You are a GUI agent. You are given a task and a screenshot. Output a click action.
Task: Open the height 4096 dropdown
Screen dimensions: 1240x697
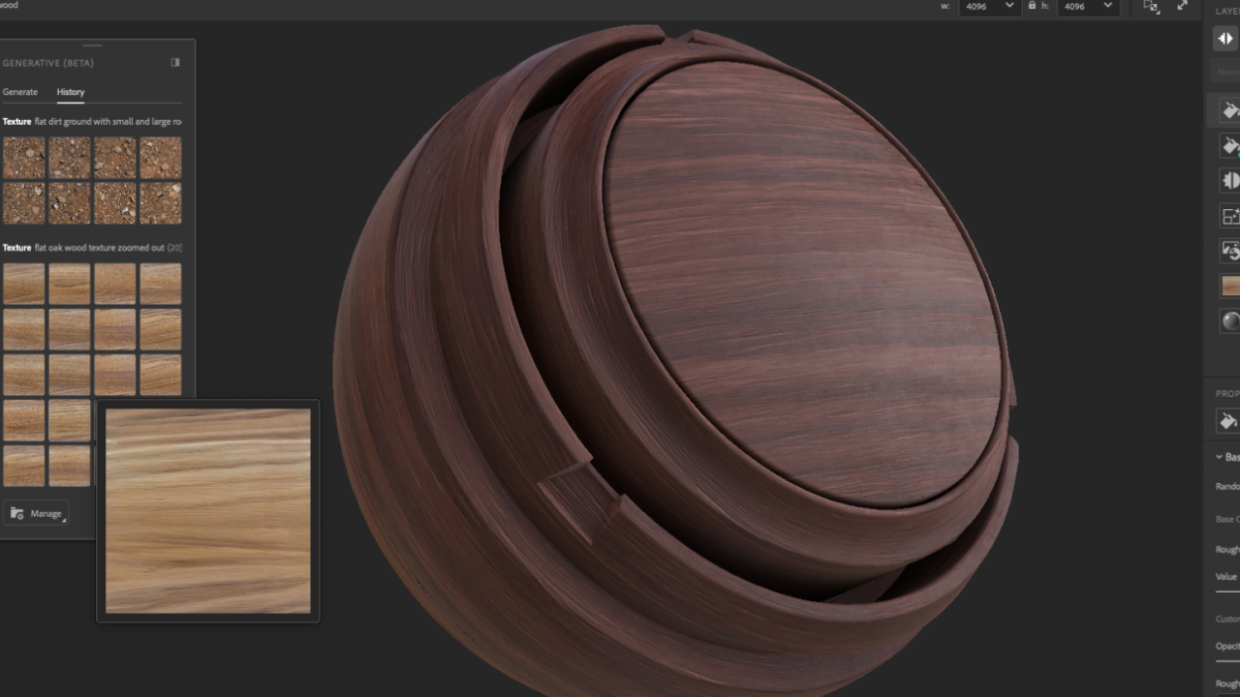[1107, 7]
